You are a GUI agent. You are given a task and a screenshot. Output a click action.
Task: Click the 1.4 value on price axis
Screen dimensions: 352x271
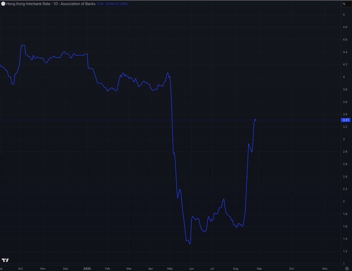pos(345,239)
